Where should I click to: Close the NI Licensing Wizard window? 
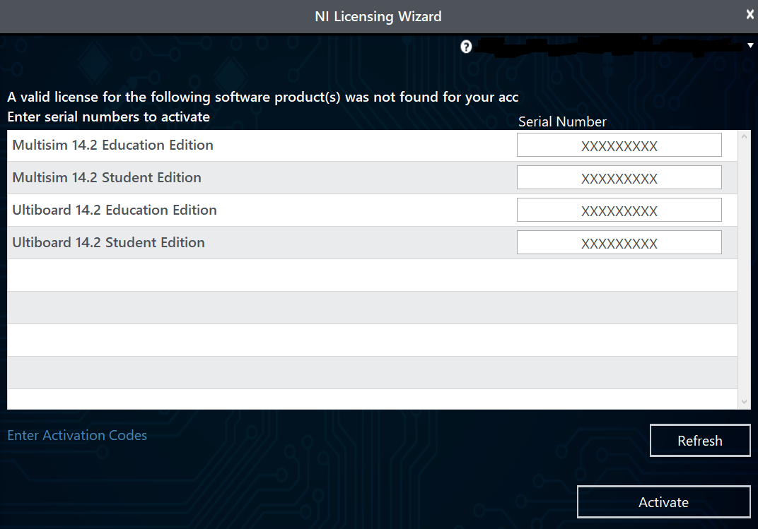(750, 15)
